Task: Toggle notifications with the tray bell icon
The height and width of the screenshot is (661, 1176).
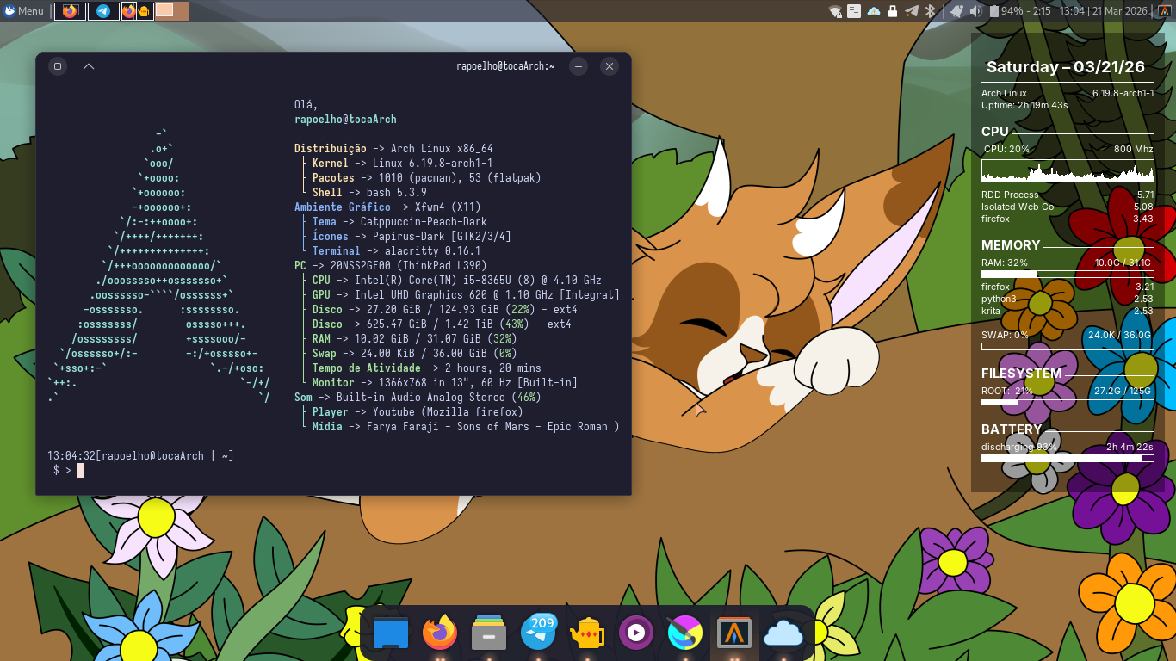Action: (955, 11)
